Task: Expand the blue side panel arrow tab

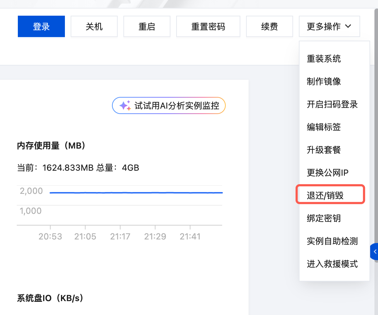Action: (x=374, y=252)
